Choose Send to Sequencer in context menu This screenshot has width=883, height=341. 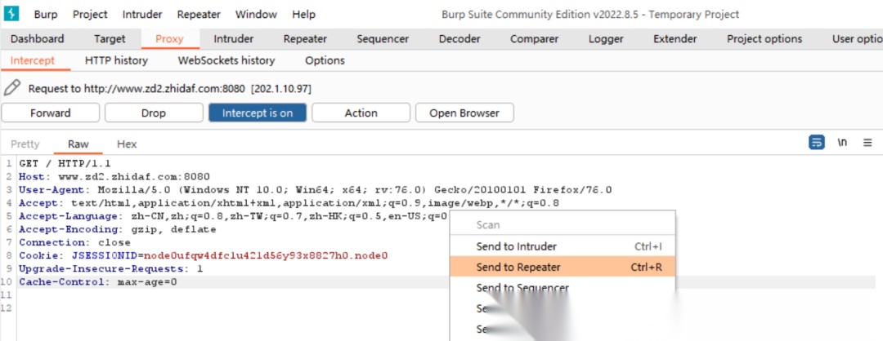(563, 288)
